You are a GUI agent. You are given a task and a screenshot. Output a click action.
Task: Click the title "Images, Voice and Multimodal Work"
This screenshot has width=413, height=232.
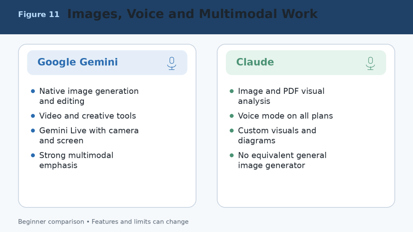(192, 14)
